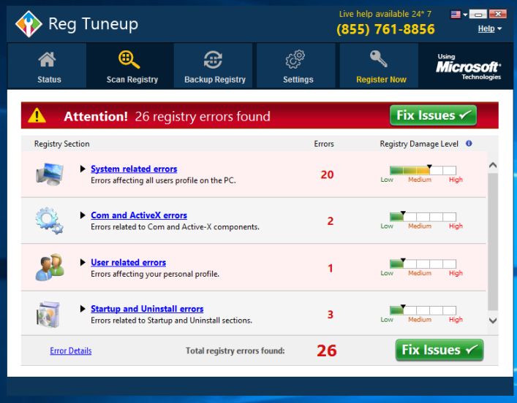Screen dimensions: 517x403
Task: Click the Reg Tuneup logo icon
Action: (x=29, y=23)
